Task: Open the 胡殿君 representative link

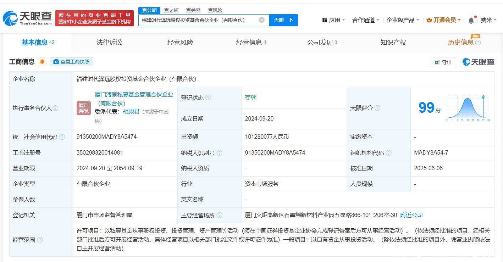Action: click(131, 111)
